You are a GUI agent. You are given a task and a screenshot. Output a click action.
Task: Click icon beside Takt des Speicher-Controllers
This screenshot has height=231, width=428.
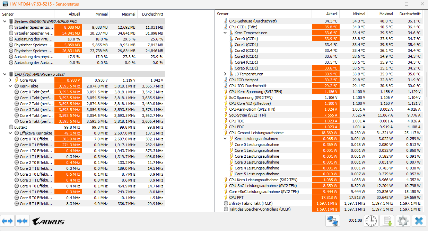(226, 209)
